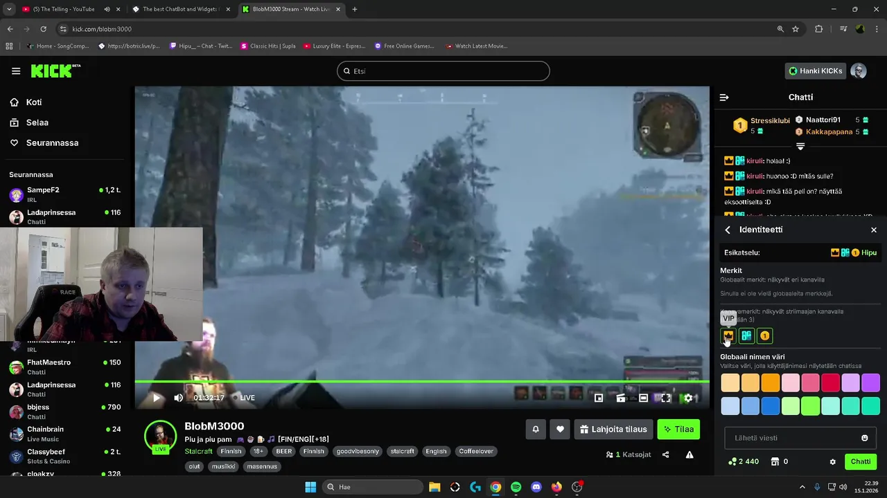Image resolution: width=887 pixels, height=498 pixels.
Task: Go back from the Identiteetti panel
Action: point(728,230)
